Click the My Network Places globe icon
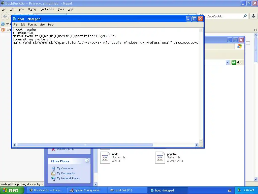 click(53, 178)
